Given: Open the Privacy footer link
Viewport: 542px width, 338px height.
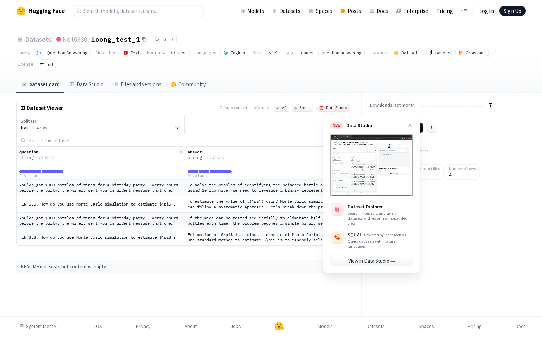Looking at the screenshot, I should (143, 326).
